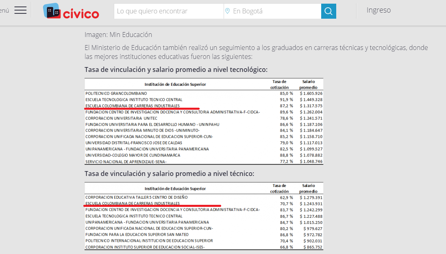The height and width of the screenshot is (254, 446).
Task: Click salary value $ 1.015.250
Action: point(311,222)
